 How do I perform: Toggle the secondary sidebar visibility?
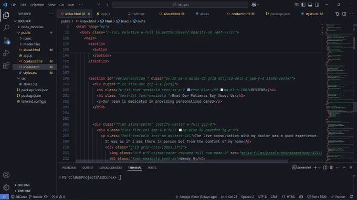pyautogui.click(x=317, y=5)
